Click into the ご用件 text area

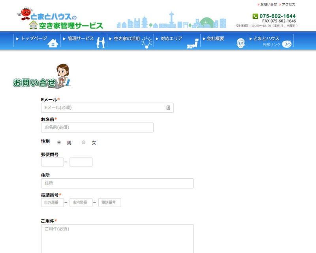[x=117, y=238]
